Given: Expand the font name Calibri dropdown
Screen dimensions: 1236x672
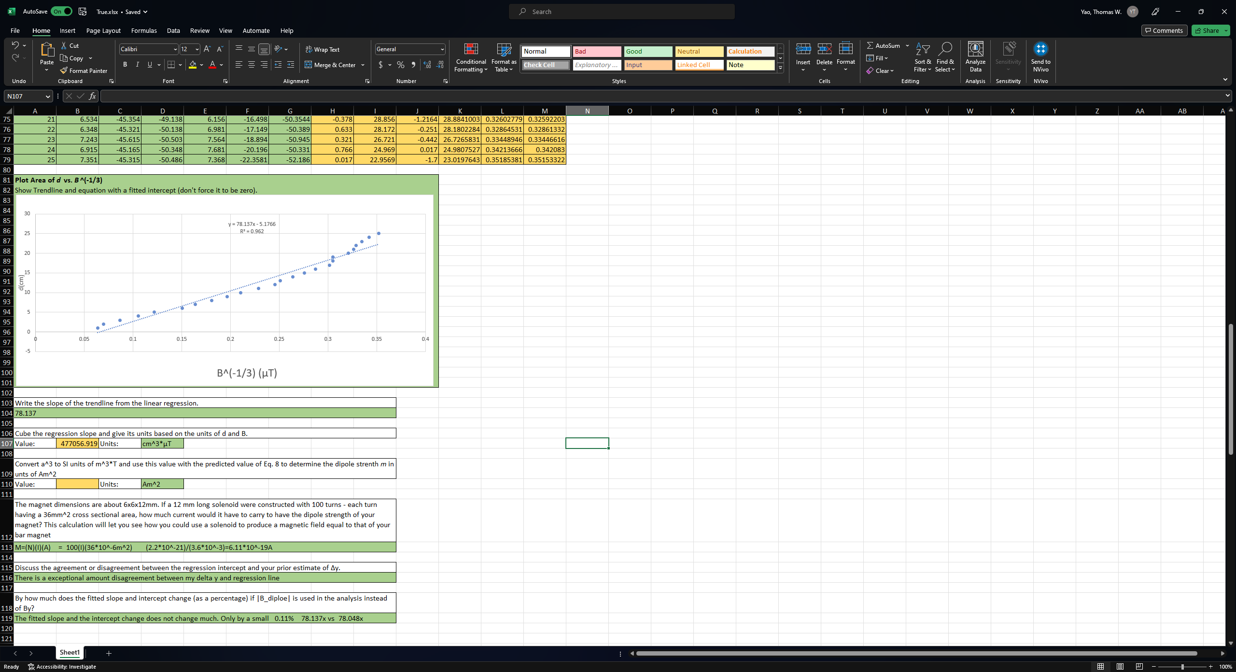Looking at the screenshot, I should 175,49.
